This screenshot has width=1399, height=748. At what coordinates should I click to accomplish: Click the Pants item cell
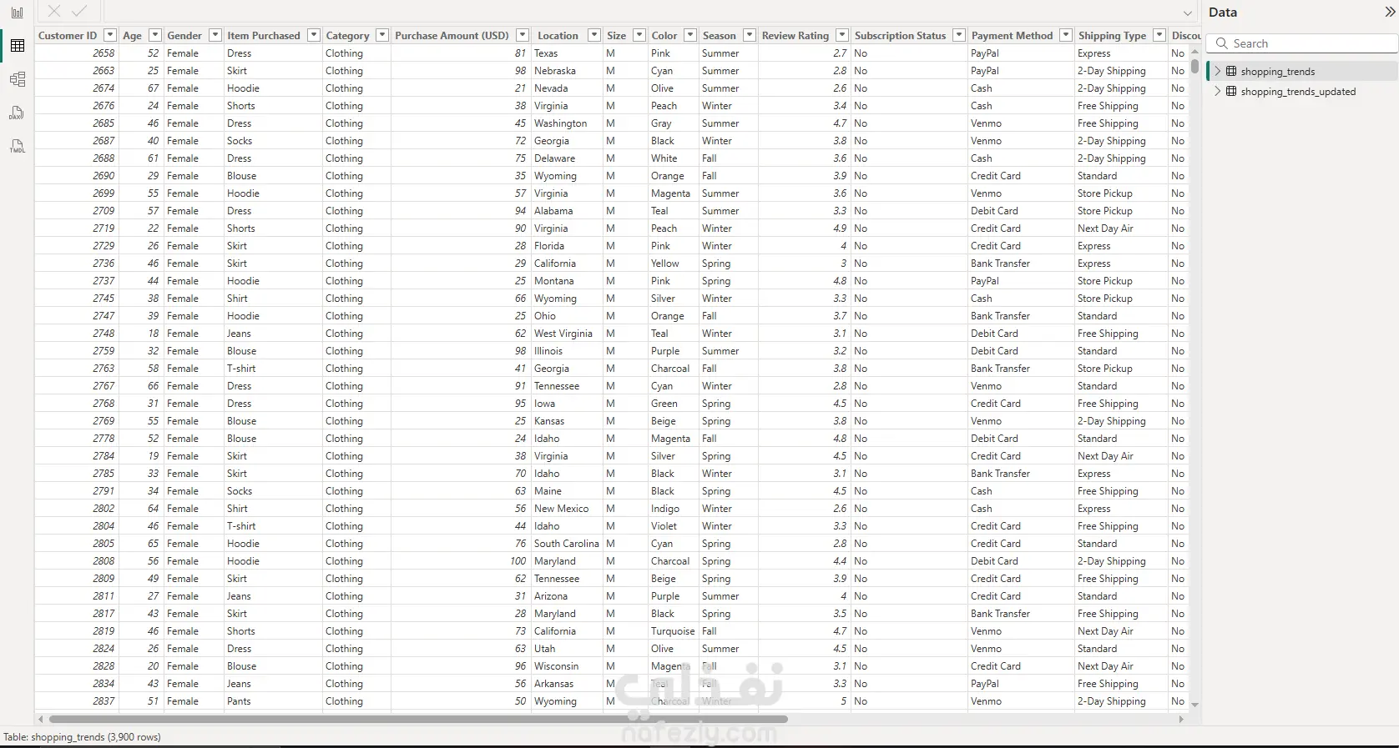tap(273, 700)
